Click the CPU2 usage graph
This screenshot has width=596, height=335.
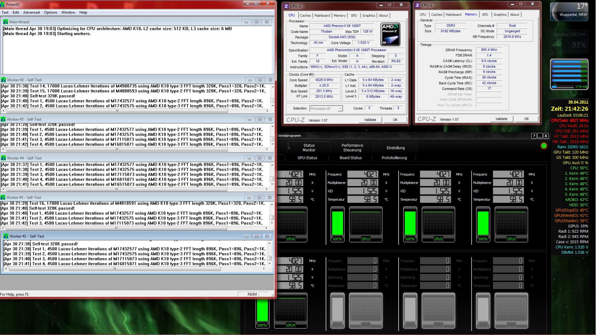coord(438,224)
